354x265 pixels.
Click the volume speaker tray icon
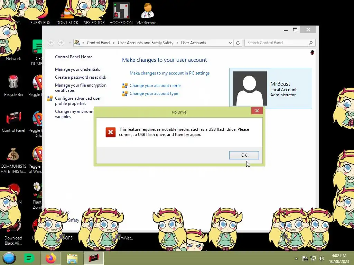pyautogui.click(x=322, y=258)
